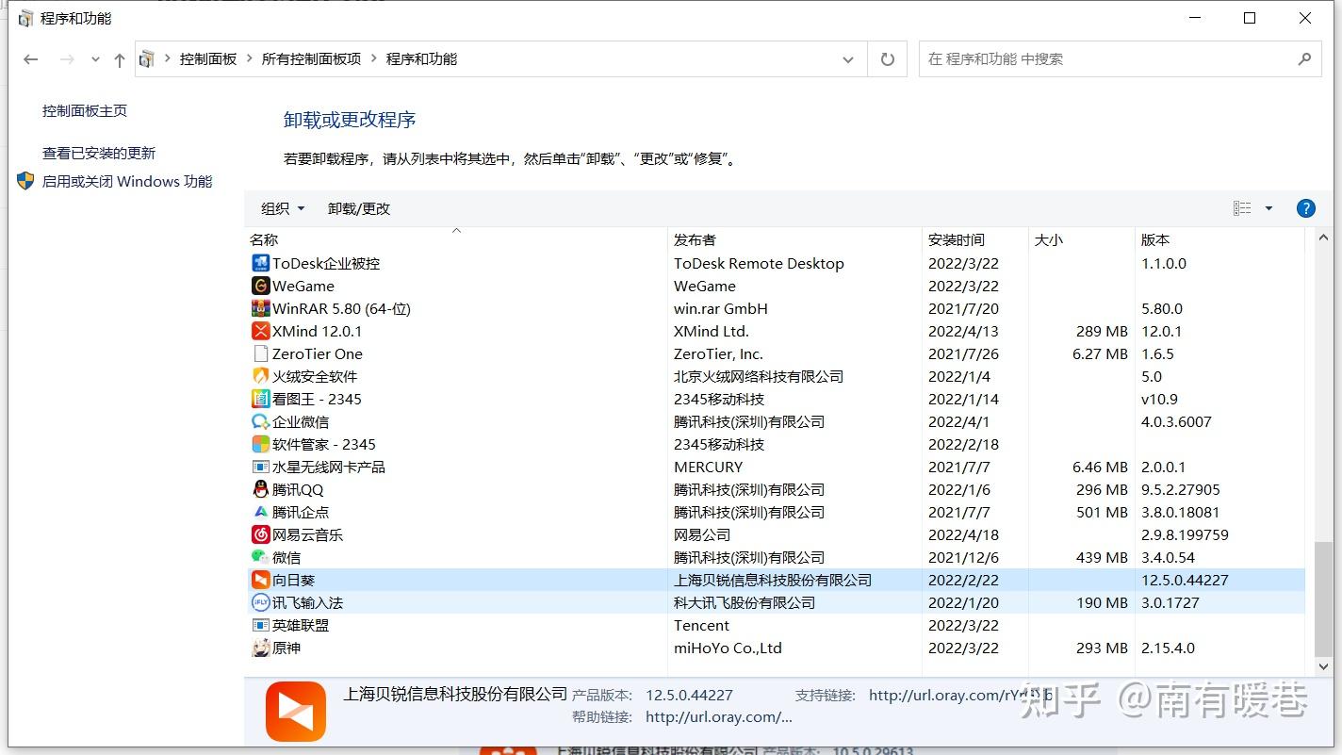Click the vertical scrollbar thumb of list
Image resolution: width=1342 pixels, height=755 pixels.
click(x=1323, y=599)
